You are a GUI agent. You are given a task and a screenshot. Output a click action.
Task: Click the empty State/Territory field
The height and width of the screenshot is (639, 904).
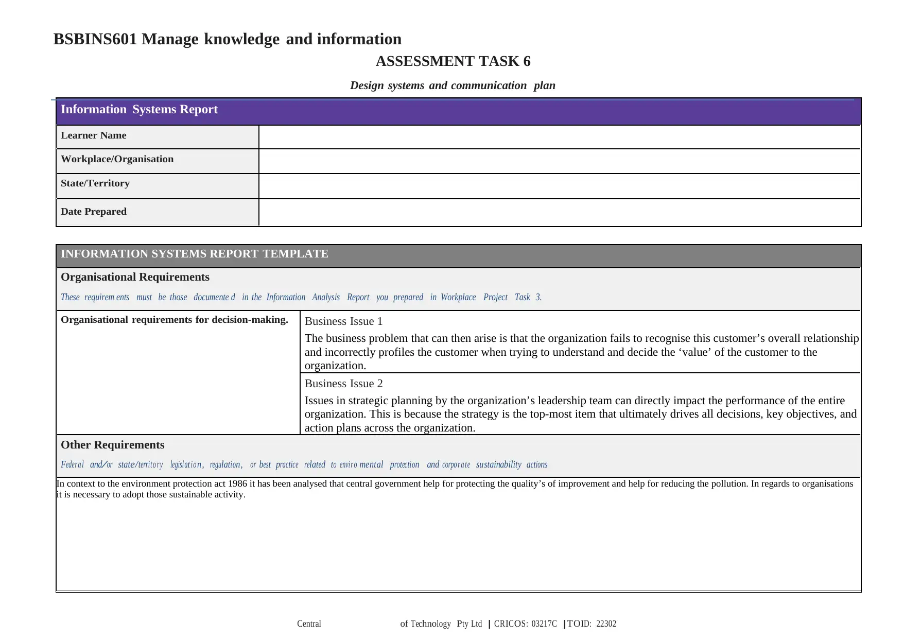pyautogui.click(x=560, y=186)
